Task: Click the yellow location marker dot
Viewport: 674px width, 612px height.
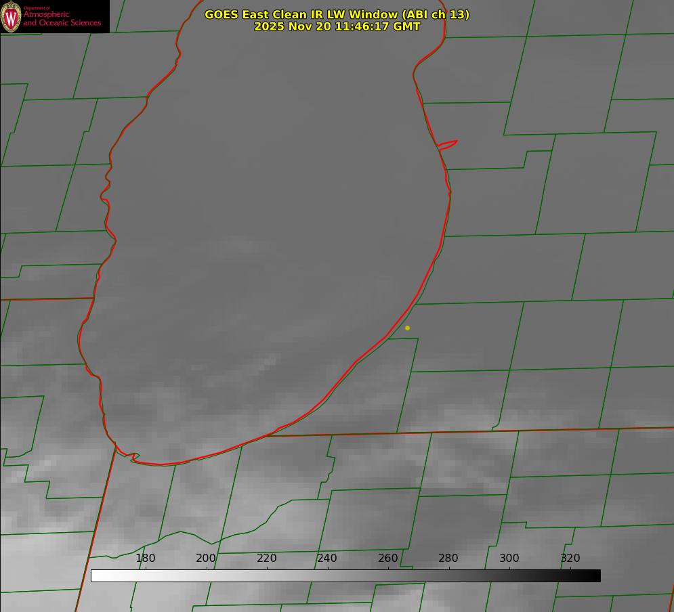Action: tap(407, 328)
